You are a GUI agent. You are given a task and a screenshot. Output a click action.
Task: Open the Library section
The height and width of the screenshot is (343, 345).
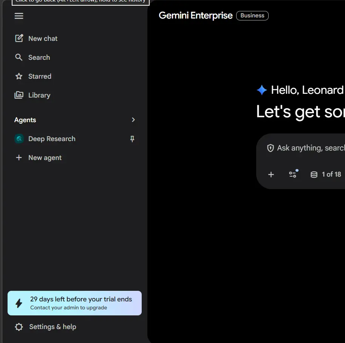(x=39, y=95)
